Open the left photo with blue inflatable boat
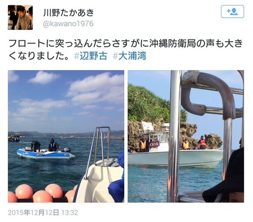The width and height of the screenshot is (253, 222). tap(66, 136)
